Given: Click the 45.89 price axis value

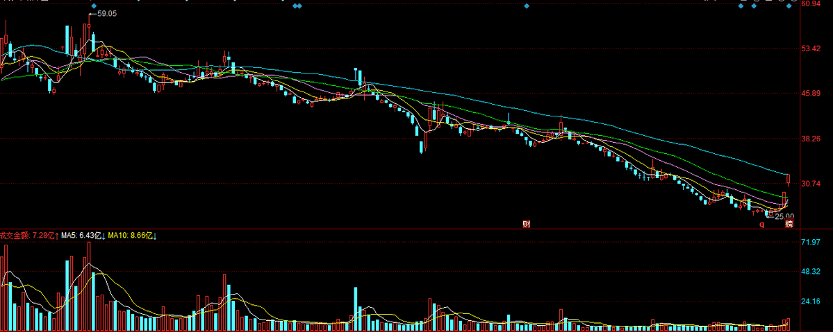Looking at the screenshot, I should [811, 94].
